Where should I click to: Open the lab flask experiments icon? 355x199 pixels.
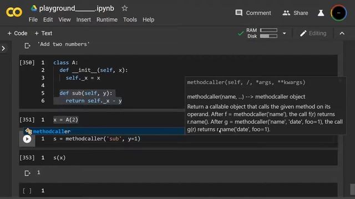coord(321,13)
